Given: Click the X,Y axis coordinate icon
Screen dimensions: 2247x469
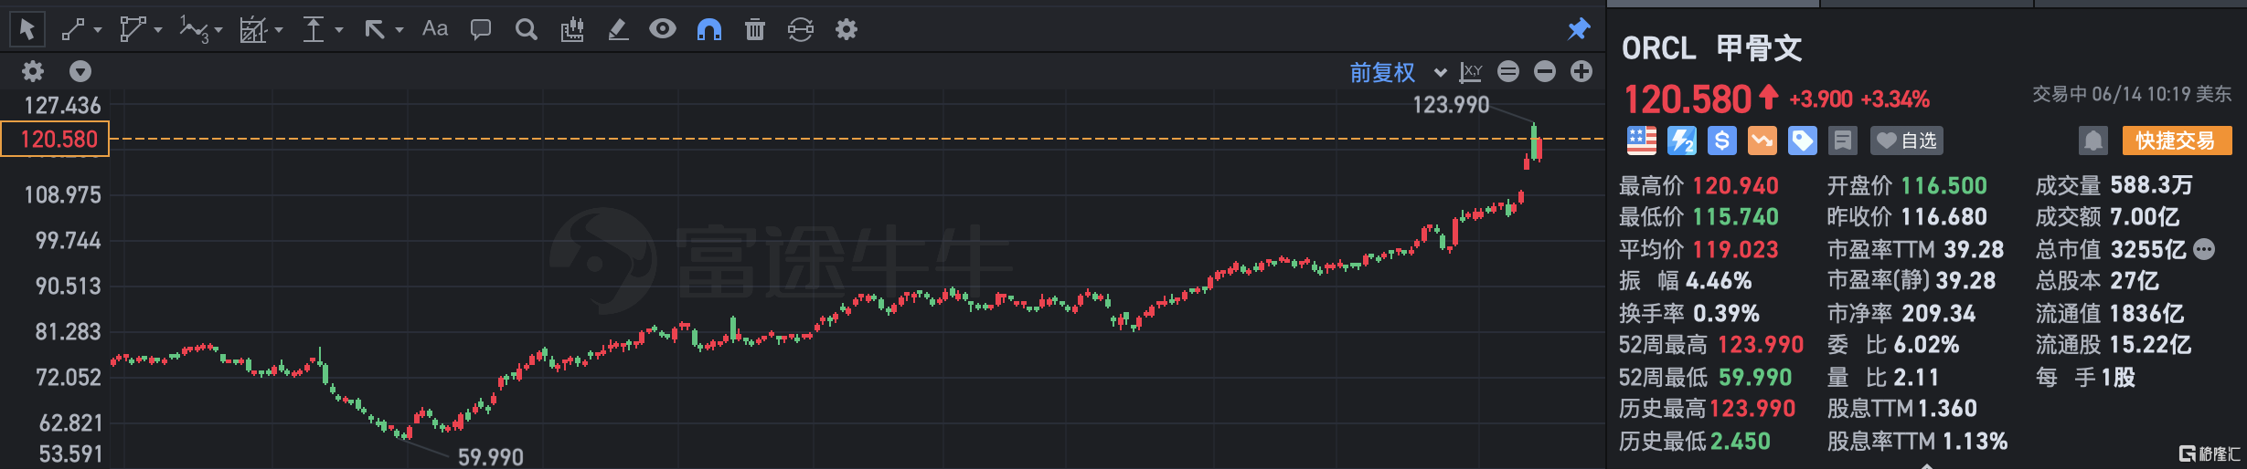Looking at the screenshot, I should coord(1471,71).
